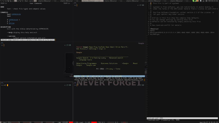The width and height of the screenshot is (219, 123).
Task: Click the green checkmark tray icon
Action: (194, 1)
